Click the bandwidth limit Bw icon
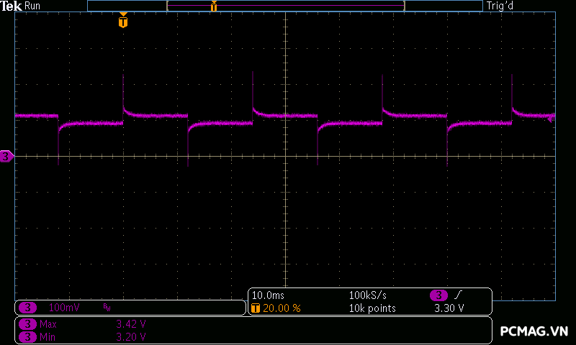 point(107,308)
